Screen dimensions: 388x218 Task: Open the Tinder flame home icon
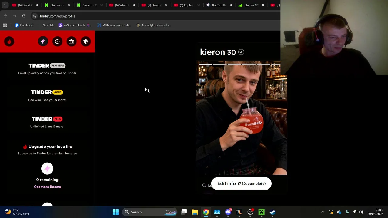click(9, 41)
